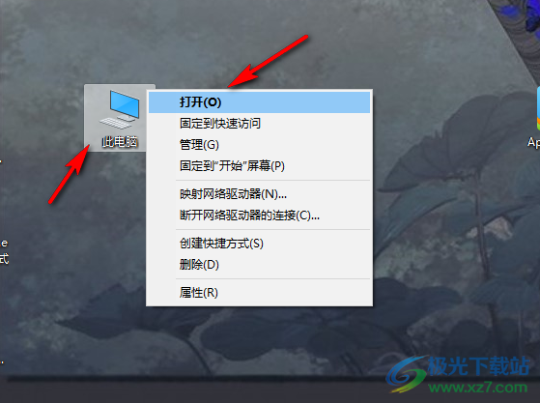Viewport: 540px width, 403px height.
Task: Click the 极光下载站 swirl logo
Action: pyautogui.click(x=407, y=375)
